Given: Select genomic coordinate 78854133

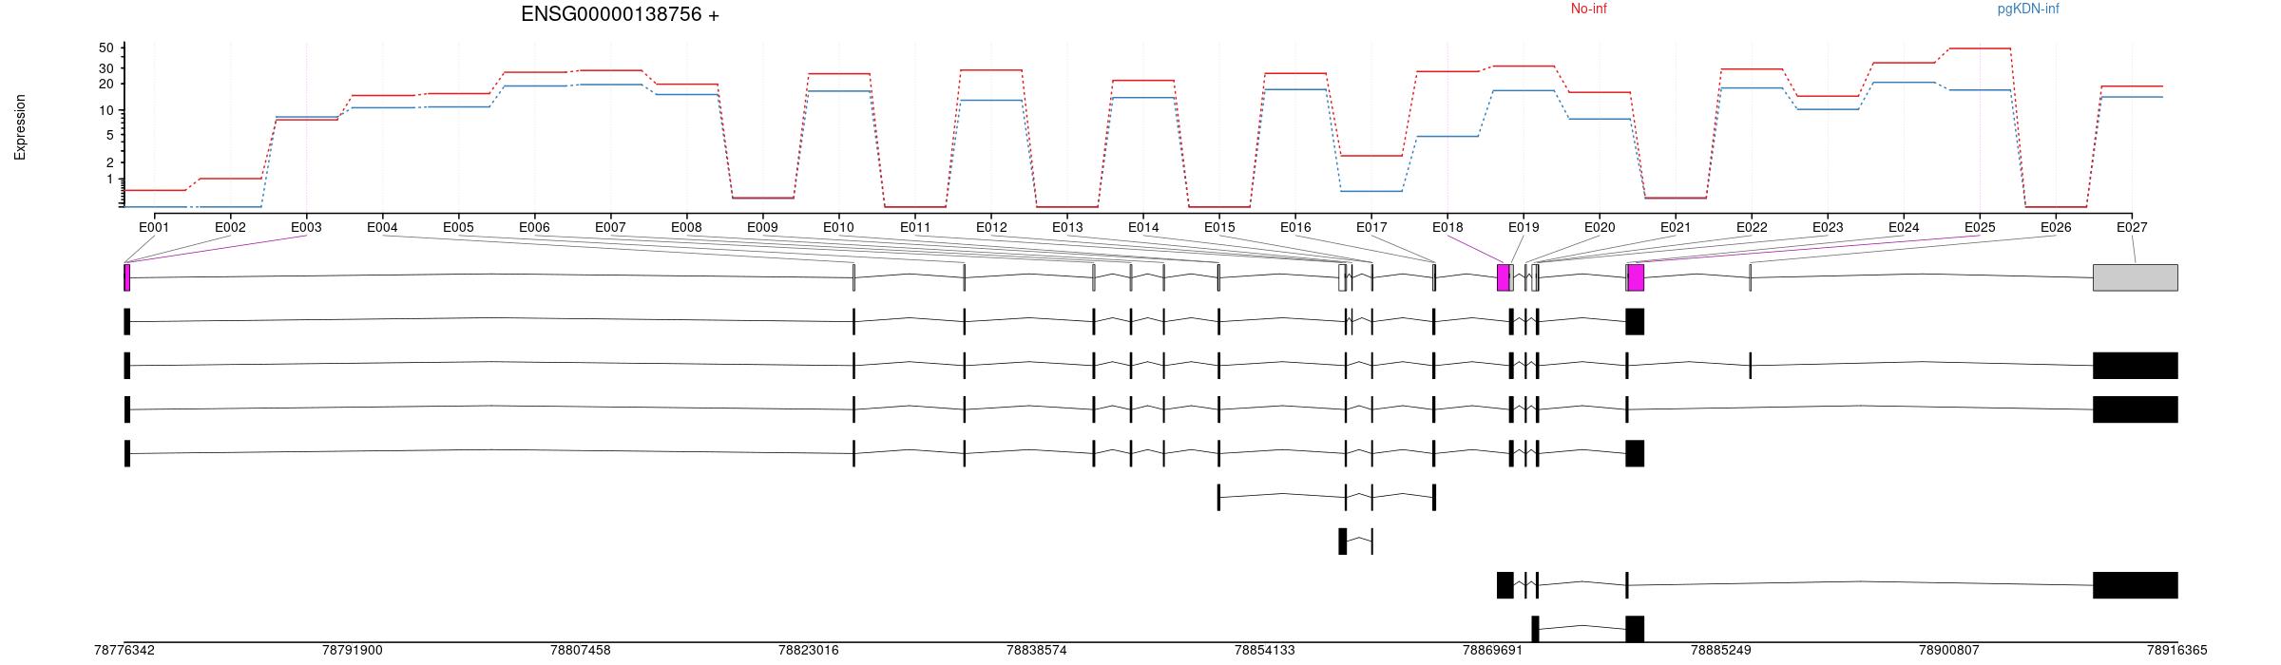Looking at the screenshot, I should [x=1265, y=651].
